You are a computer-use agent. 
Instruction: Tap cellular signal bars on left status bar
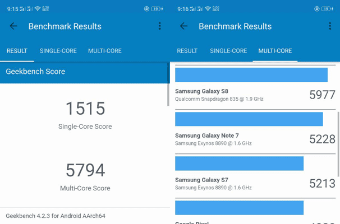pos(26,8)
